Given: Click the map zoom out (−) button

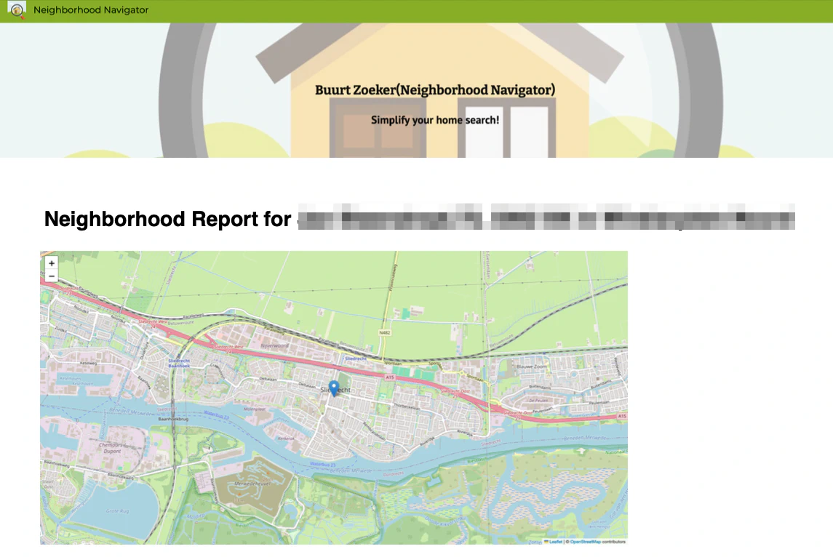Looking at the screenshot, I should click(x=52, y=276).
